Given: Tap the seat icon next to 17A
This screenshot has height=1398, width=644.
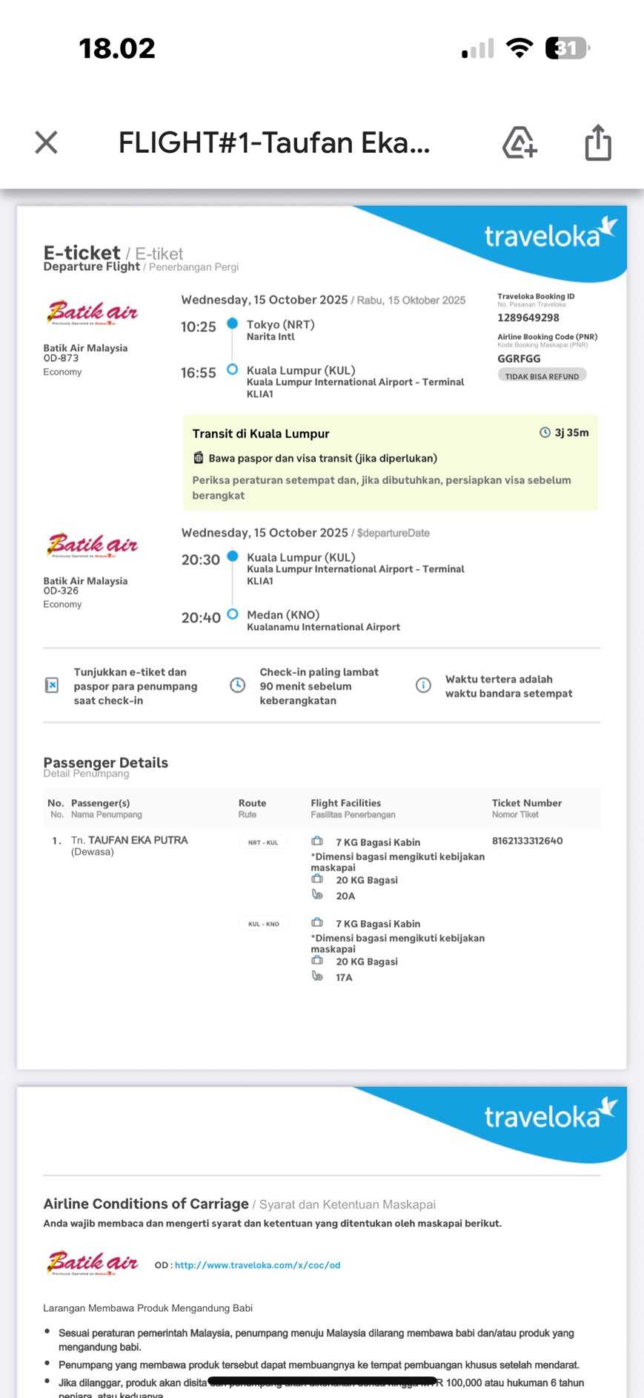Looking at the screenshot, I should (x=317, y=977).
